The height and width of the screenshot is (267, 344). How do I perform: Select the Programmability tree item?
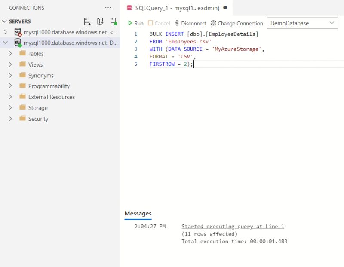coord(48,86)
